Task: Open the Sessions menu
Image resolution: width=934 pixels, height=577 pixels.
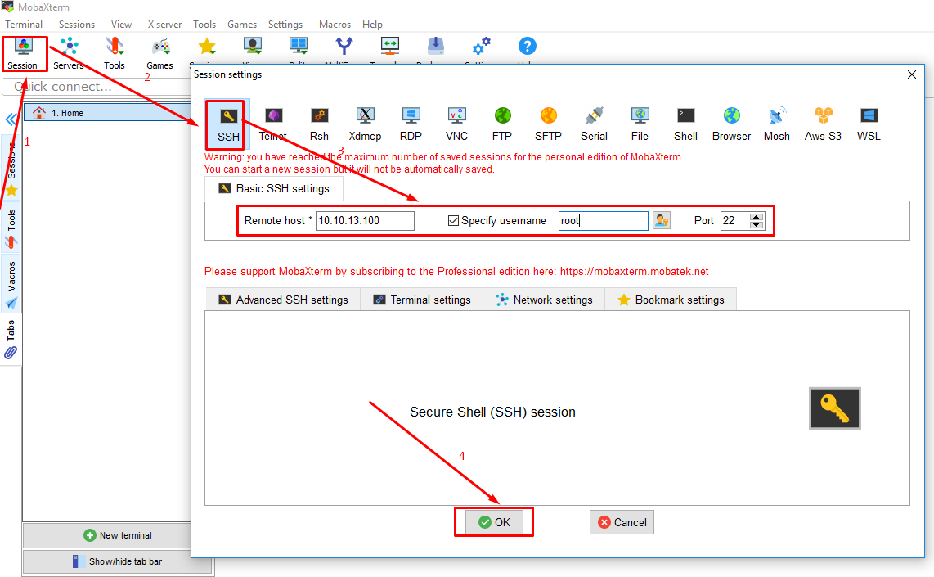Action: point(77,25)
